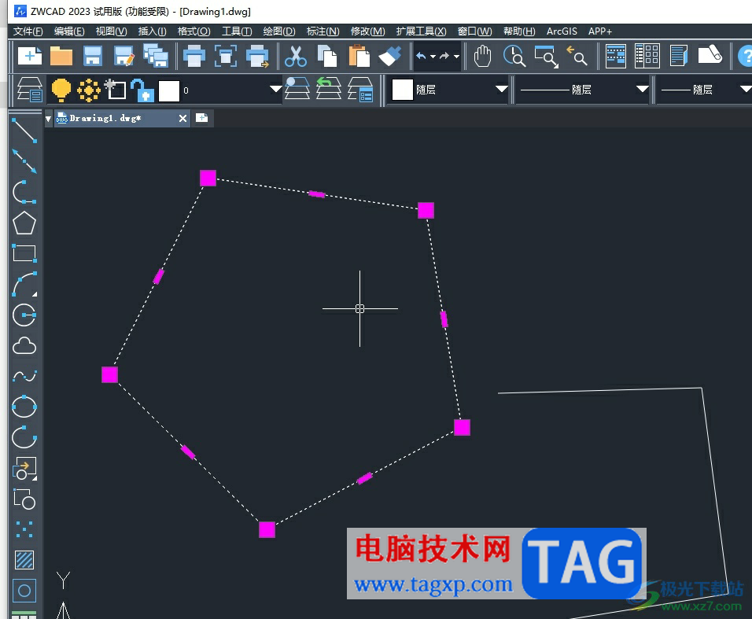Click the Match Properties brush icon
Viewport: 752px width, 619px height.
pyautogui.click(x=390, y=56)
